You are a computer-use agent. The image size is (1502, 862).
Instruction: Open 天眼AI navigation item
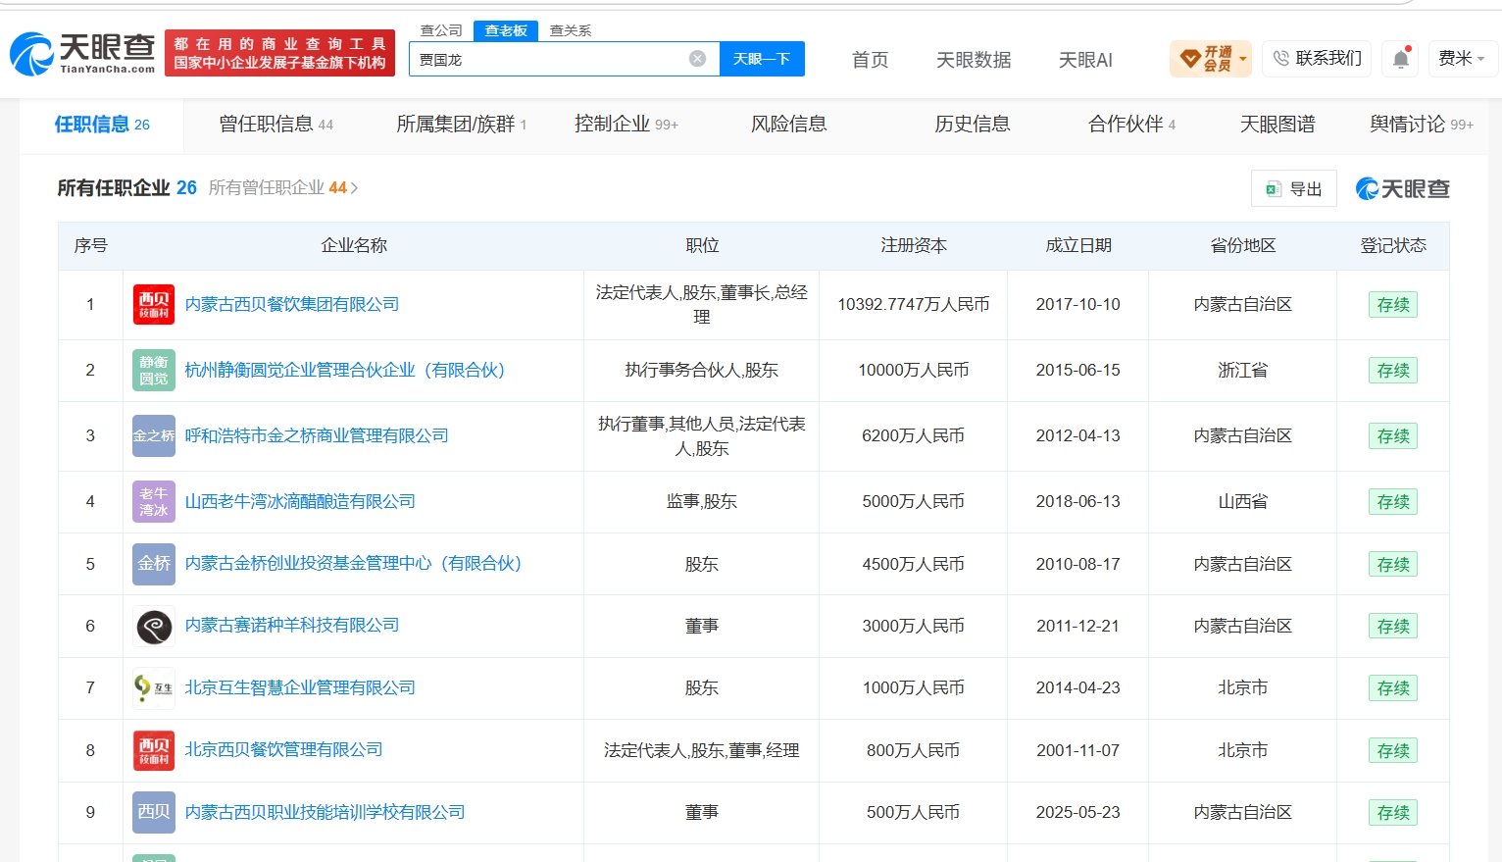(x=1085, y=60)
